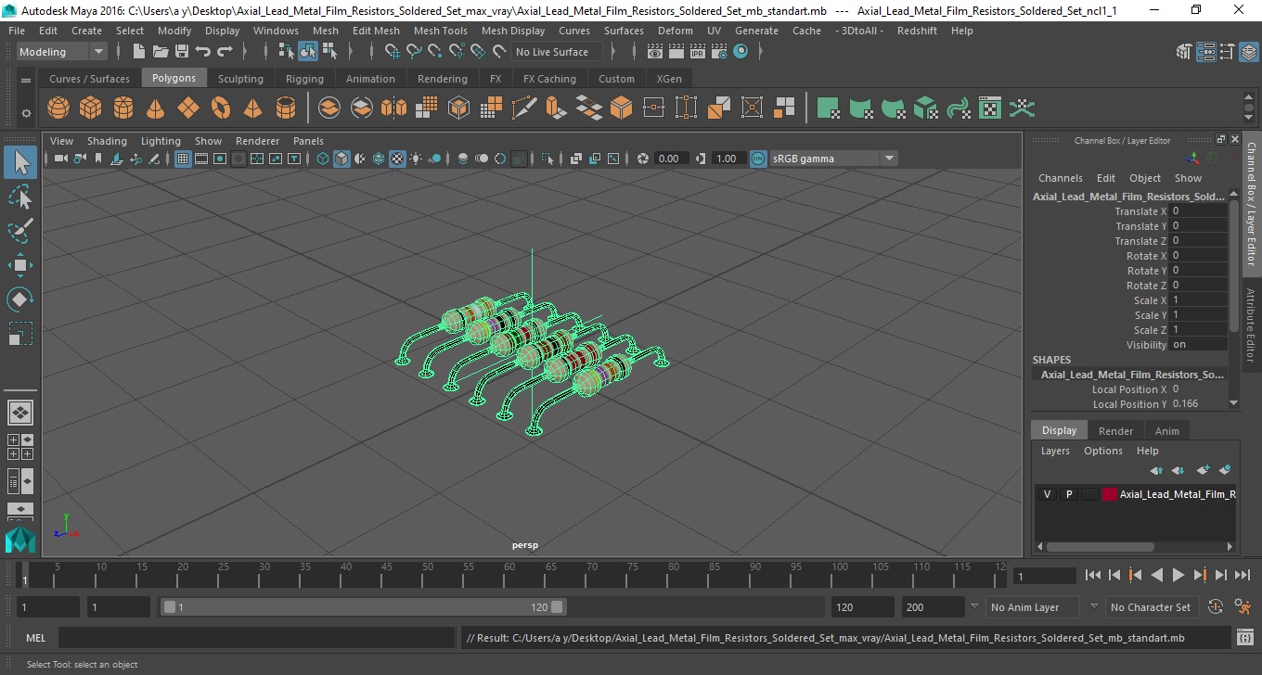
Task: Toggle the P playback box for the layer
Action: pos(1068,494)
